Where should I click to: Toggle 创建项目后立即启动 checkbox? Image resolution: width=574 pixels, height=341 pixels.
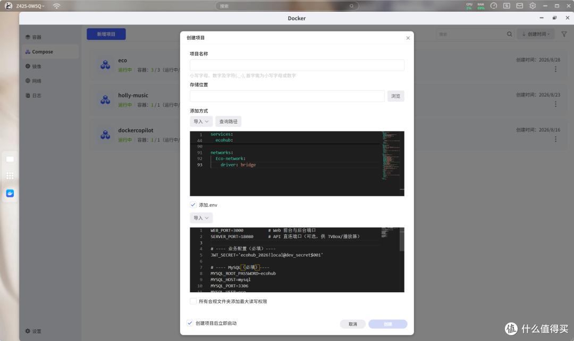tap(190, 323)
